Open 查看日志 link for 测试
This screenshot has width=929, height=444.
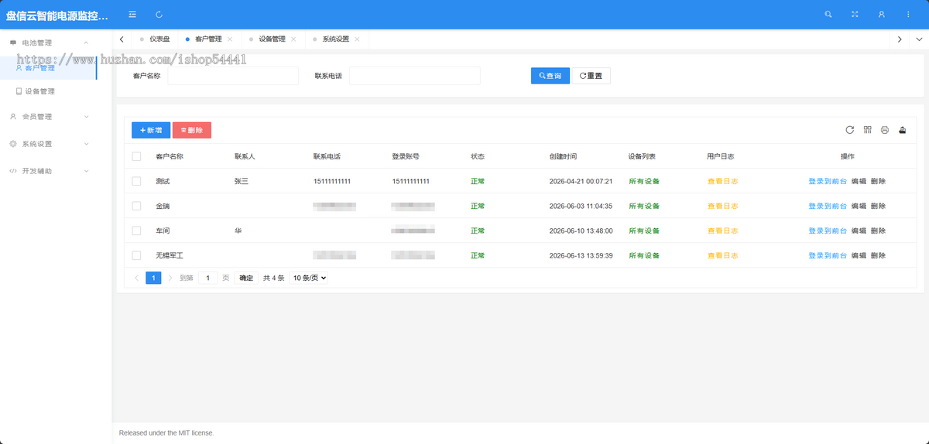click(x=722, y=181)
